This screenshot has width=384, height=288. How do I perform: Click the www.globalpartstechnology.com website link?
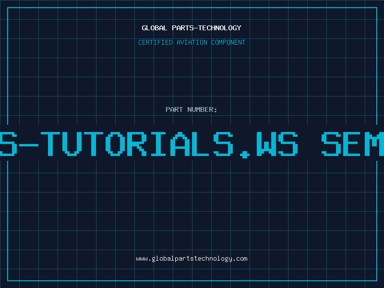coord(192,259)
